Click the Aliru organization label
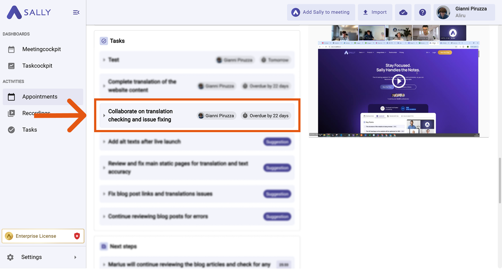Image resolution: width=502 pixels, height=270 pixels. click(460, 16)
